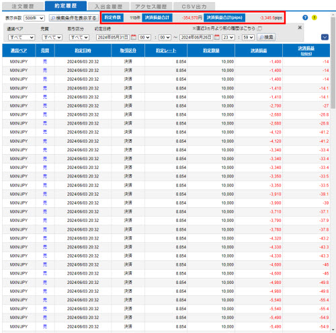Click the 表示件数 label
This screenshot has width=336, height=333.
pyautogui.click(x=13, y=18)
